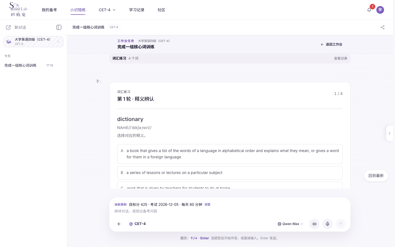Image resolution: width=395 pixels, height=247 pixels.
Task: Click 查看记录 link
Action: (341, 58)
